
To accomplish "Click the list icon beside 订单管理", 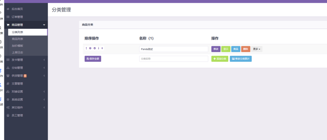I will click(8, 17).
